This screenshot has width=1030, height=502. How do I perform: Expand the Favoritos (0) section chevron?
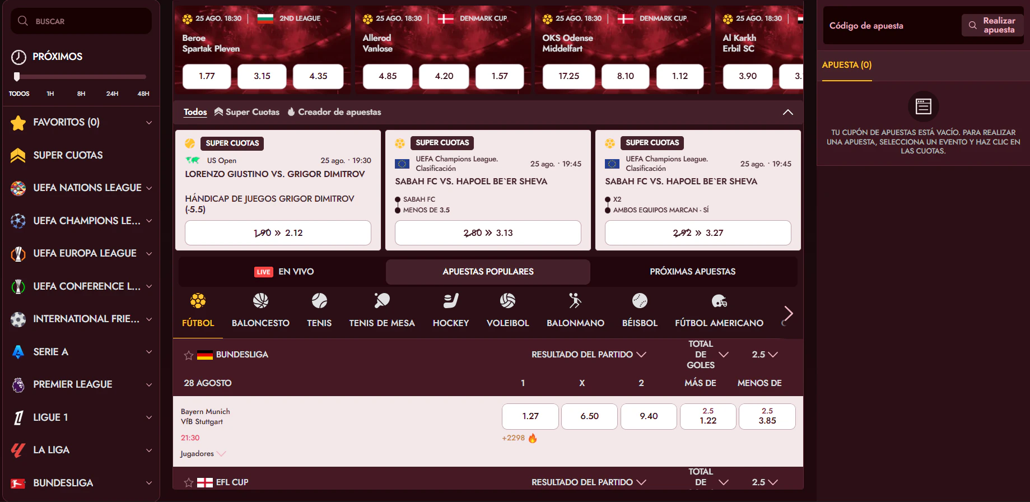[149, 123]
